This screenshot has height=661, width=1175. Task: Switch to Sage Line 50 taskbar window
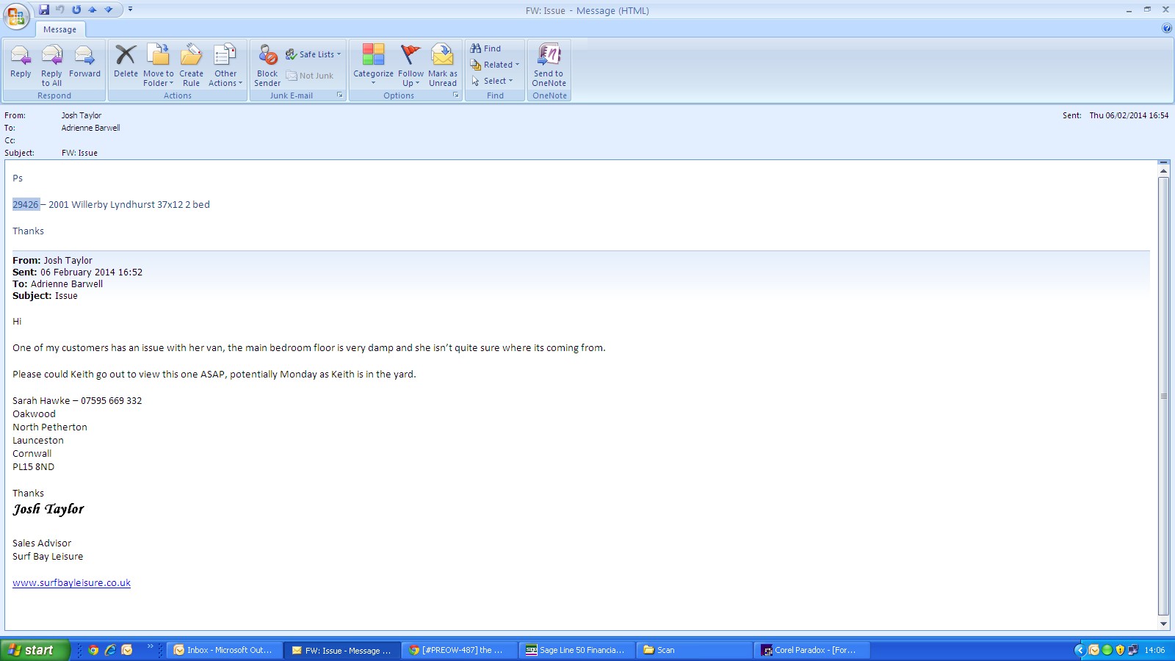point(577,650)
